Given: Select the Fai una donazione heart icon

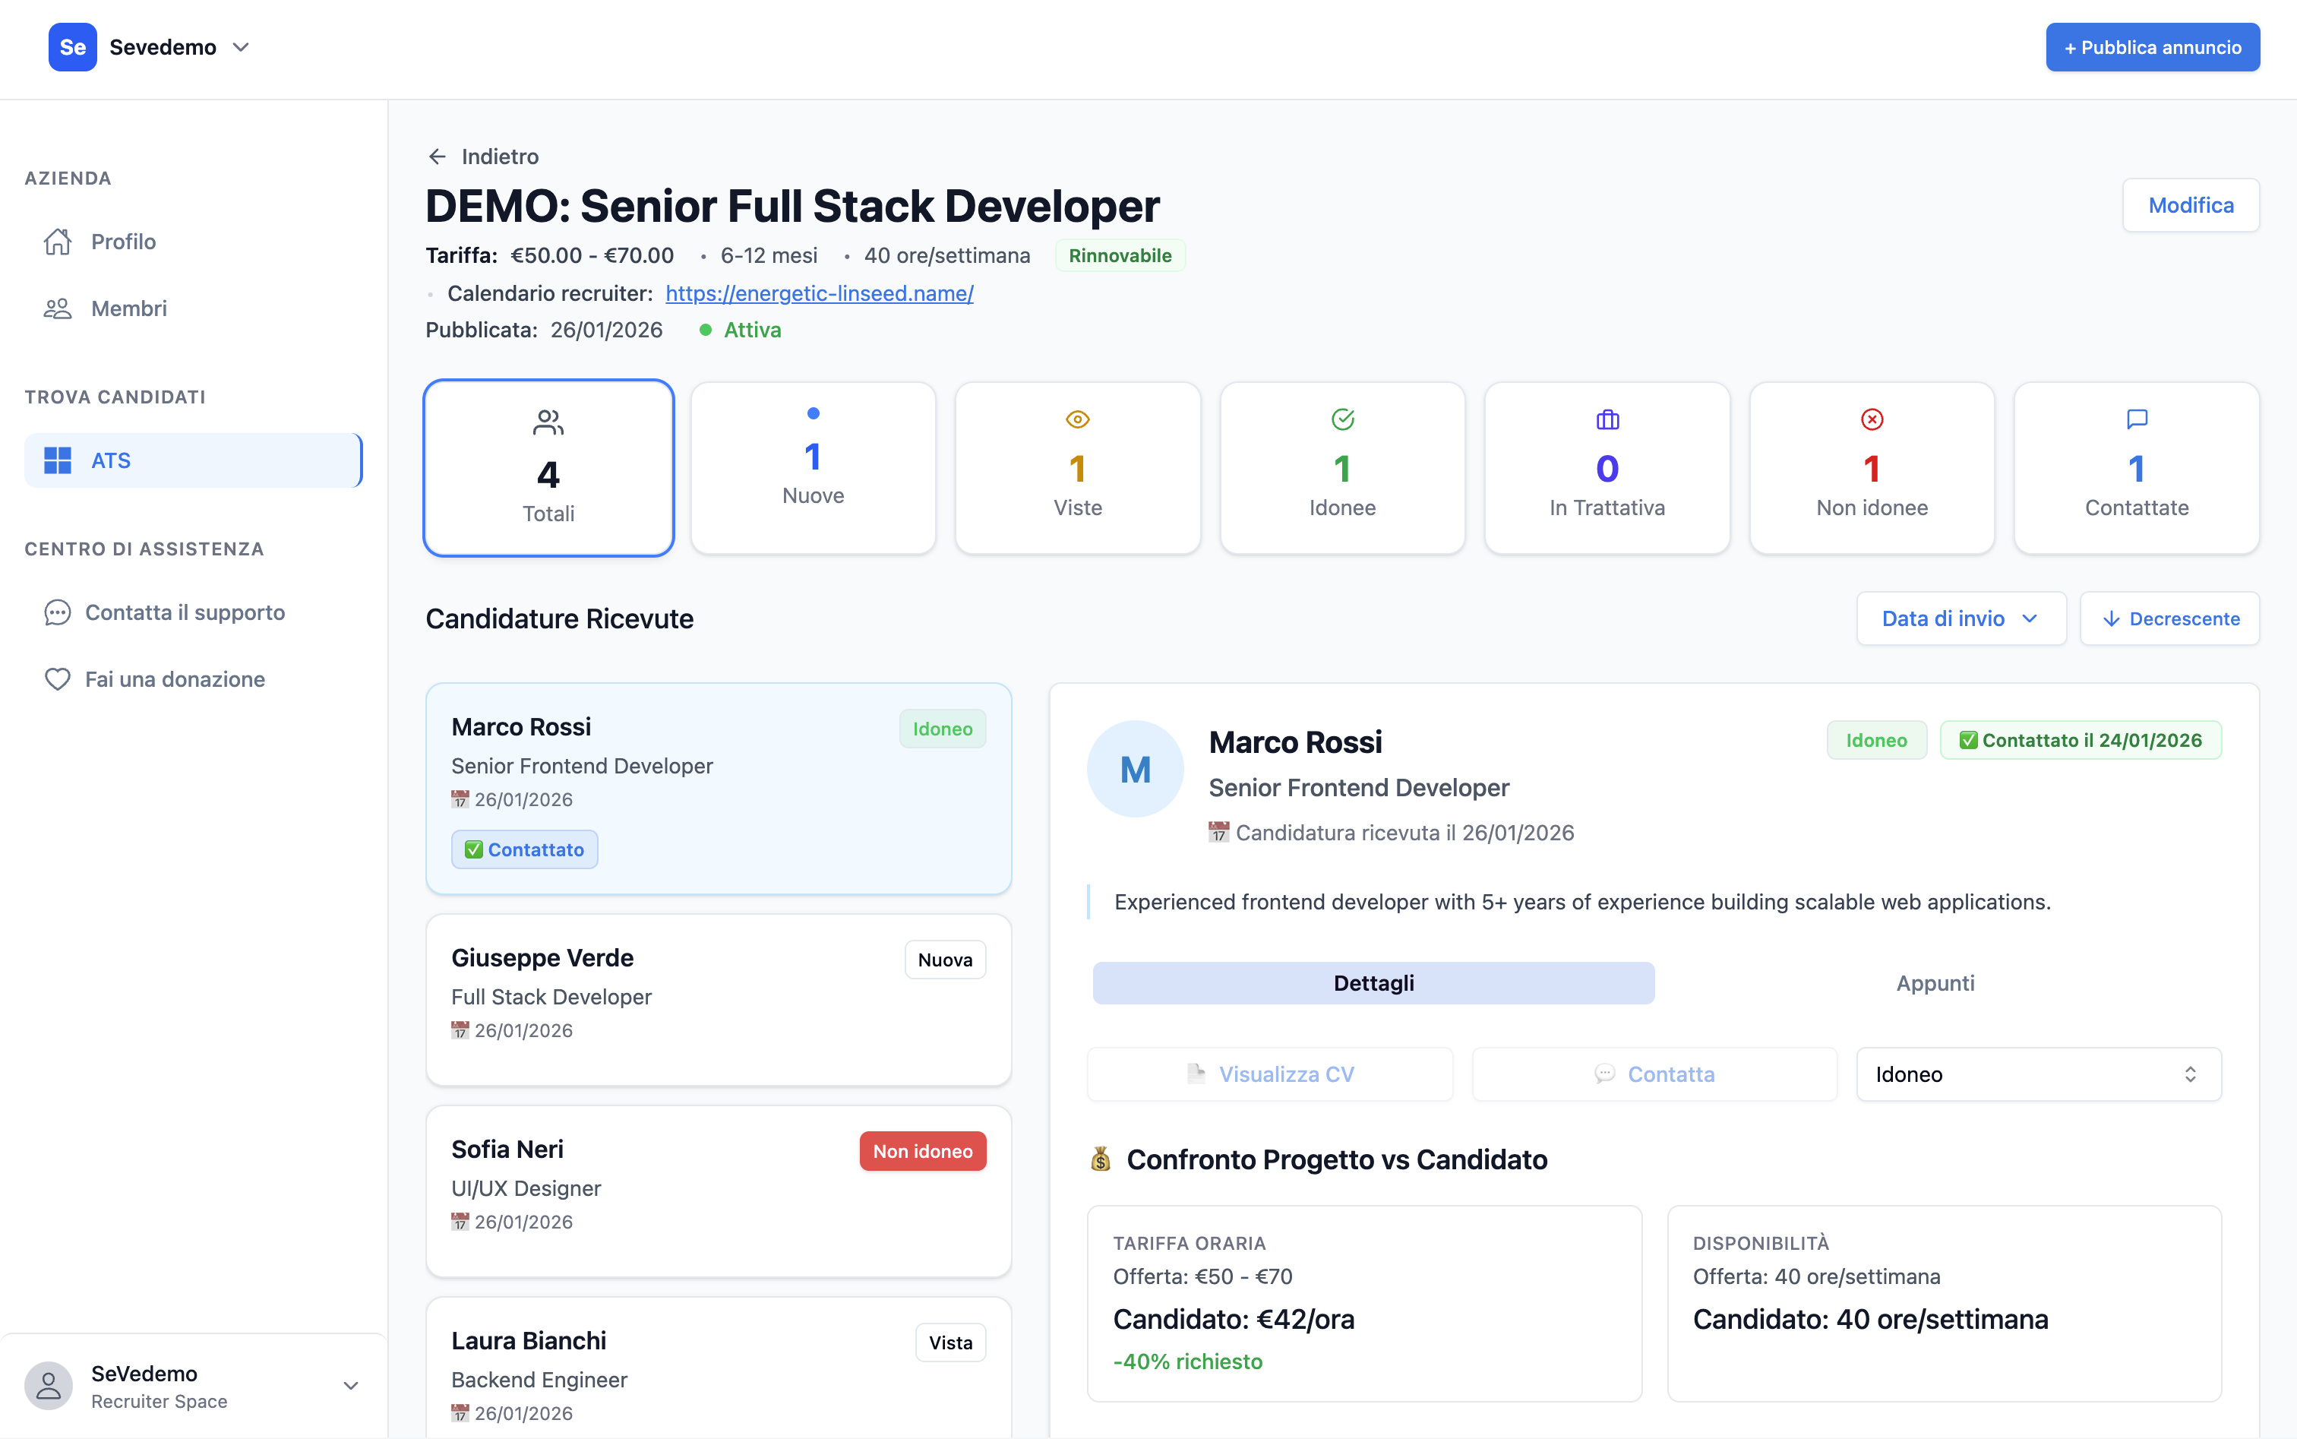Looking at the screenshot, I should [x=57, y=678].
